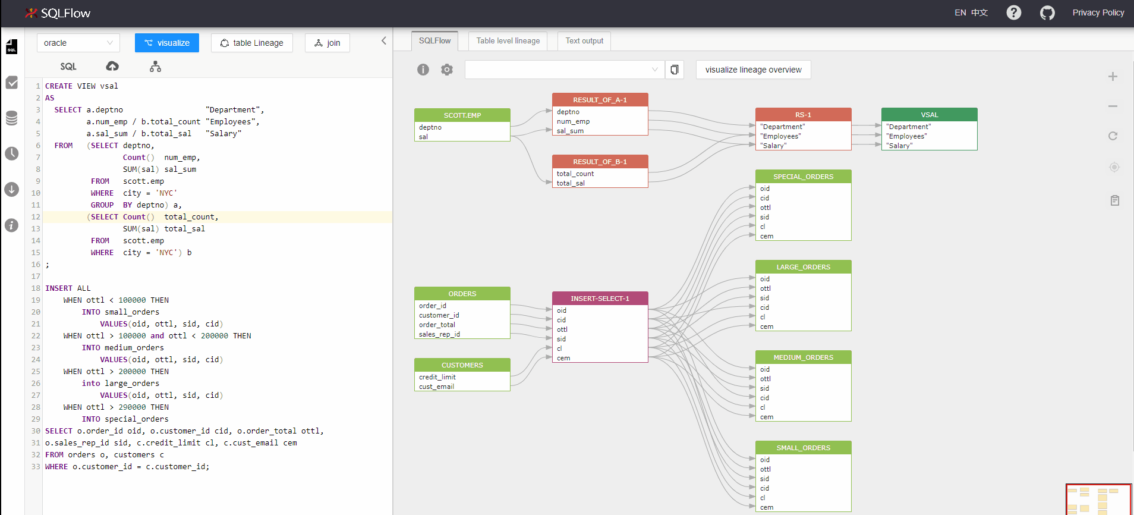Zoom in with the plus icon
The width and height of the screenshot is (1134, 515).
click(1113, 77)
